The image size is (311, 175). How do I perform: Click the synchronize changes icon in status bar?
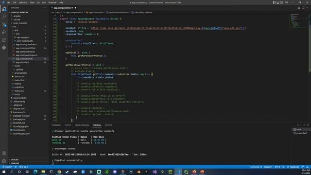pos(16,167)
